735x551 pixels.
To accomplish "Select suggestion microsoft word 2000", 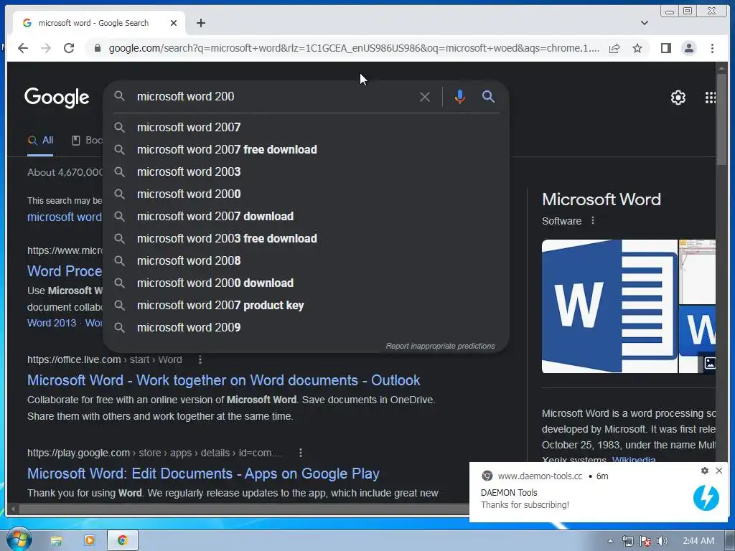I will coord(306,194).
